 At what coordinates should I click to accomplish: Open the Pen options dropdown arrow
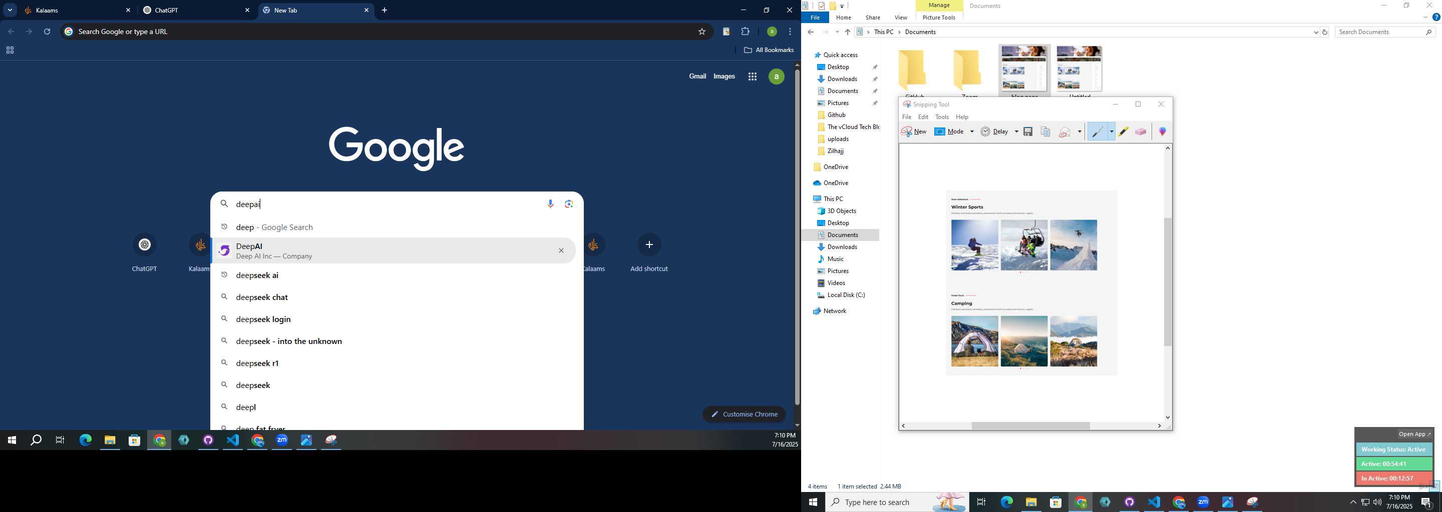point(1111,132)
